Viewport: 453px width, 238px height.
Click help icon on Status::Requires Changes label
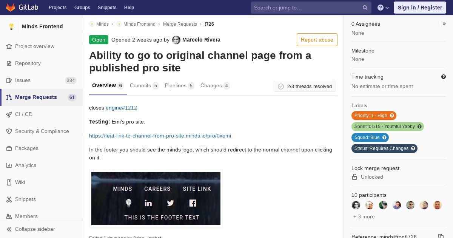pyautogui.click(x=413, y=148)
